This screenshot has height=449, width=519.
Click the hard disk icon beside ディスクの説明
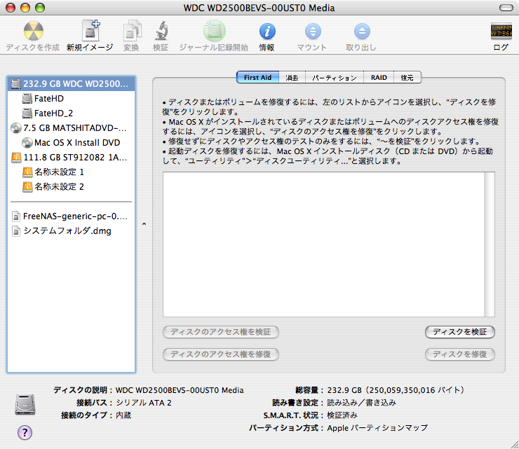(x=25, y=404)
